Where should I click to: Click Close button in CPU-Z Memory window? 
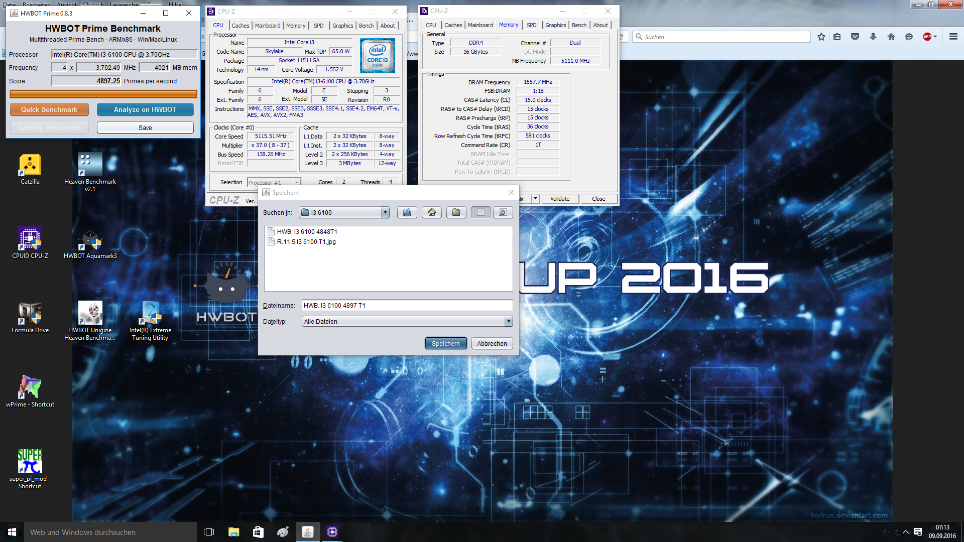[x=598, y=199]
